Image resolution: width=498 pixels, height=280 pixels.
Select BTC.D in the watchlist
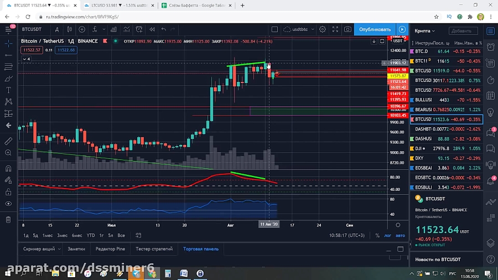pos(446,51)
